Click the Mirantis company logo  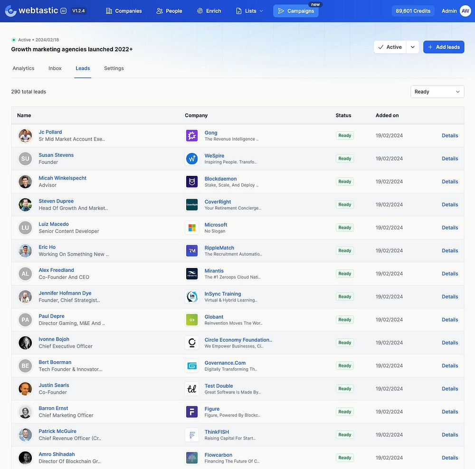tap(192, 274)
